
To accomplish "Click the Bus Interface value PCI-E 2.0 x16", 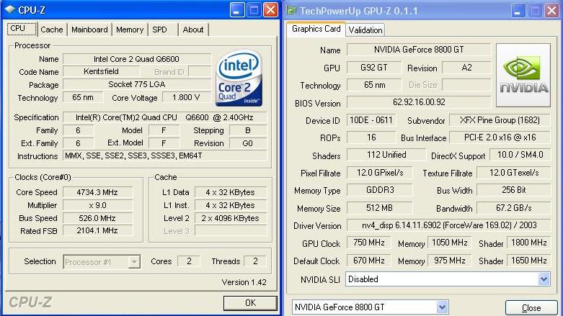I will 500,137.
